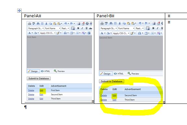Click the Redo arrow in Panel A toolbar
187x125 pixels.
(x=72, y=23)
